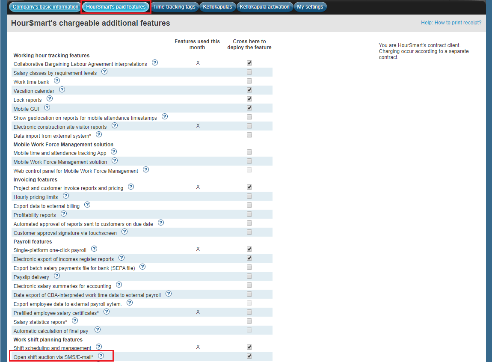Show help for Vacation calendar
The width and height of the screenshot is (492, 362).
[x=62, y=90]
